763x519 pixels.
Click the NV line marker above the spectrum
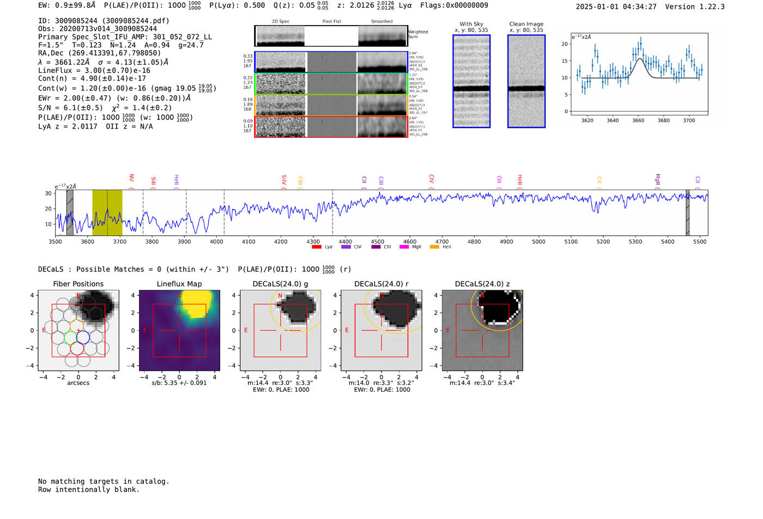pyautogui.click(x=131, y=181)
